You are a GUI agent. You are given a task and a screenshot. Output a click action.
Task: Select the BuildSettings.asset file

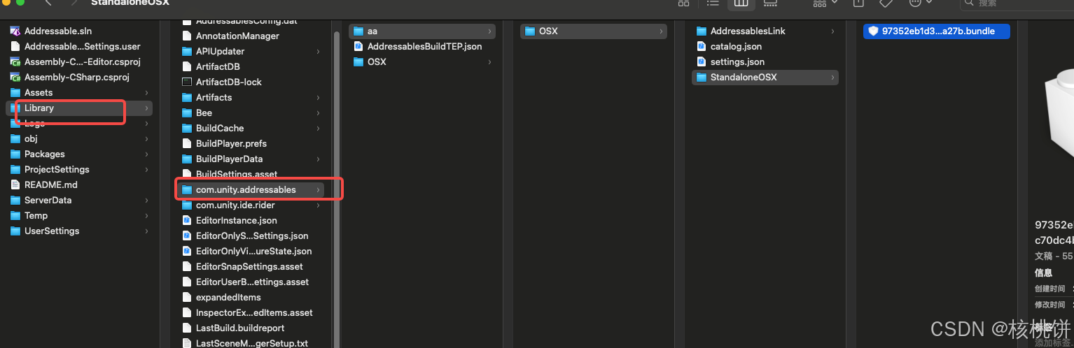click(x=251, y=174)
